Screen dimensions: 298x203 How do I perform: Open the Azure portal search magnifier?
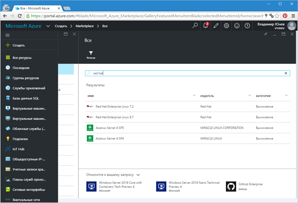[x=195, y=26]
